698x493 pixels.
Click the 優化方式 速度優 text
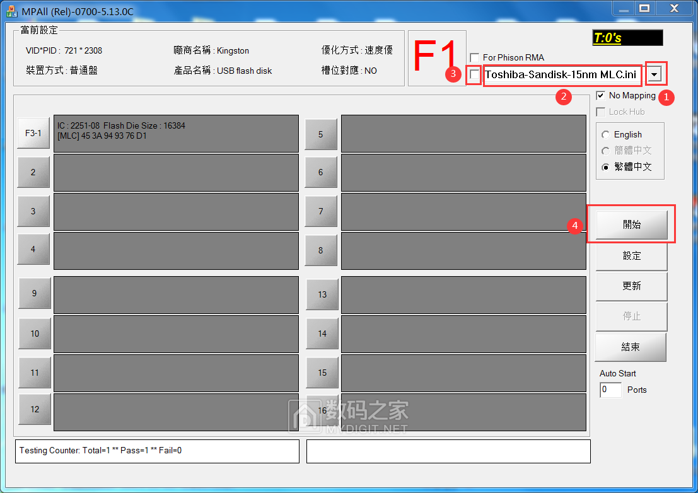coord(357,50)
